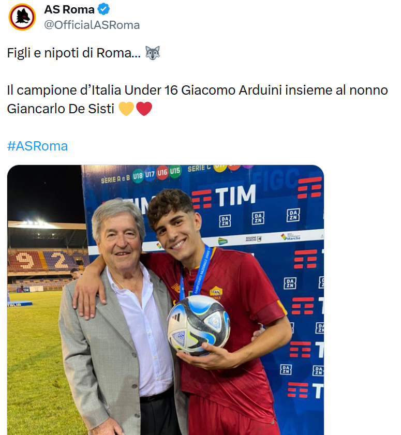Click the green U18 badge on the banner
This screenshot has width=401, height=435.
138,174
